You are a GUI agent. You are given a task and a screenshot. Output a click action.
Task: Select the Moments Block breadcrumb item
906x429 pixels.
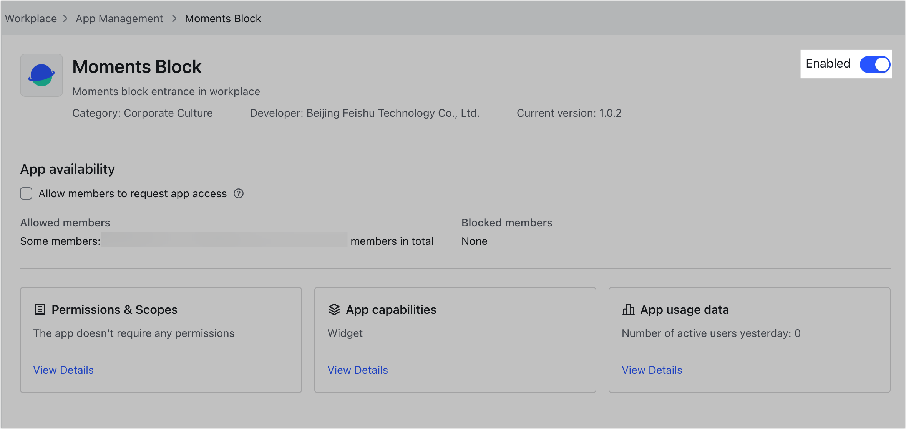223,18
